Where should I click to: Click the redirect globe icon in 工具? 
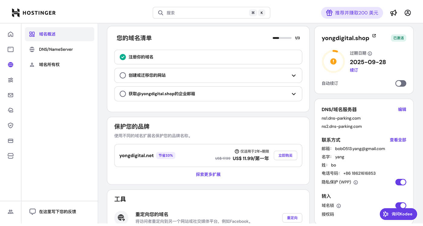[x=121, y=218]
